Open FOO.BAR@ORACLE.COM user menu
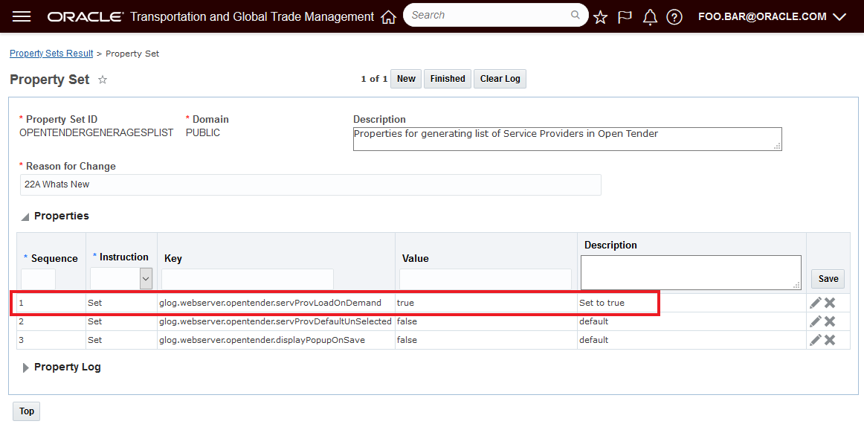The image size is (864, 427). (x=772, y=16)
